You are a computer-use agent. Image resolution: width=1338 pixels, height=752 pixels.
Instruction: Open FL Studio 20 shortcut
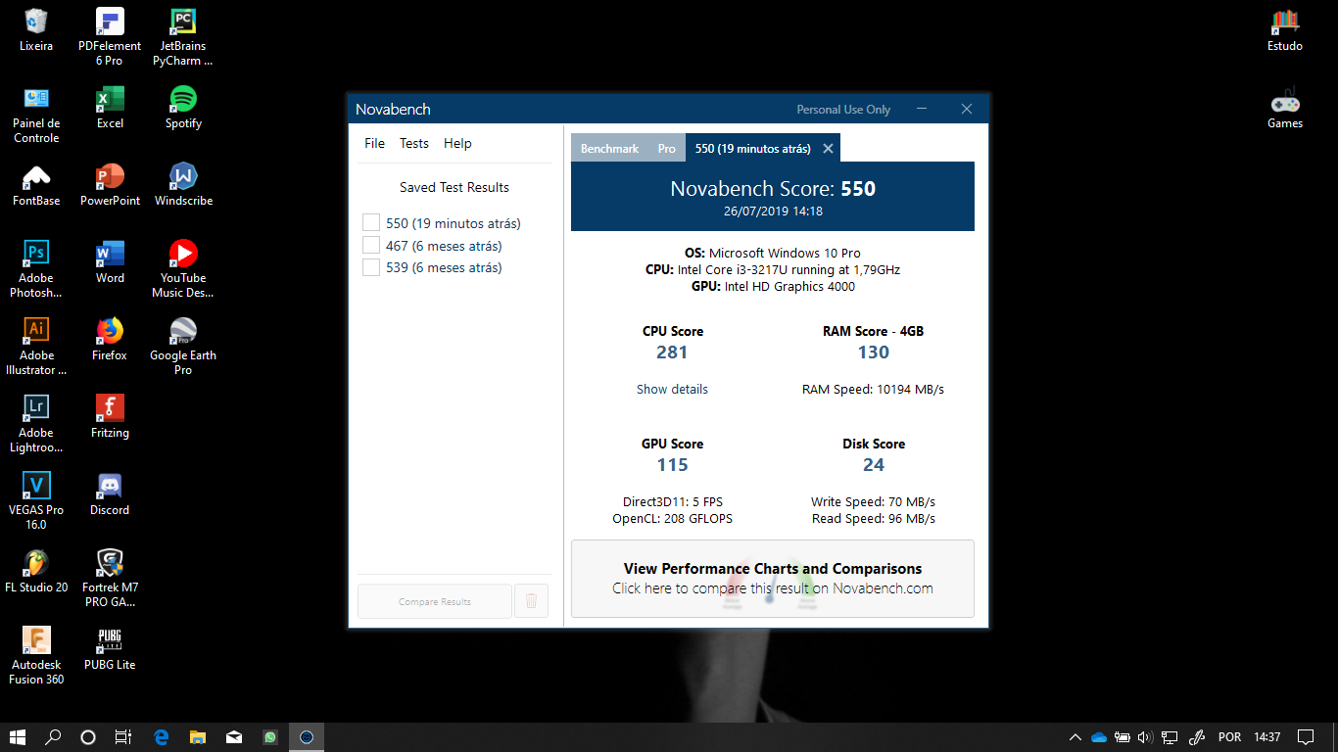[36, 571]
